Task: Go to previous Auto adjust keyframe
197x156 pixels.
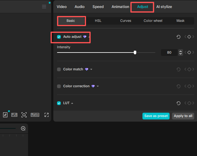Action: [185, 37]
